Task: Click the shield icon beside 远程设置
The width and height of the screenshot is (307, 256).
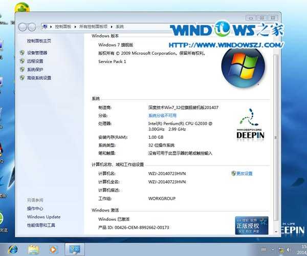Action: tap(22, 61)
